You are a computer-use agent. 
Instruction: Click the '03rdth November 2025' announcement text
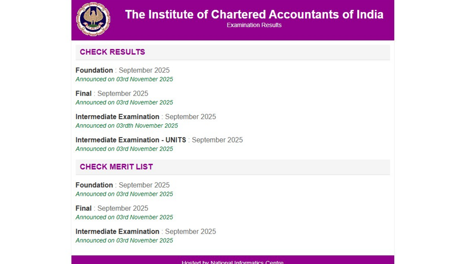click(x=127, y=126)
